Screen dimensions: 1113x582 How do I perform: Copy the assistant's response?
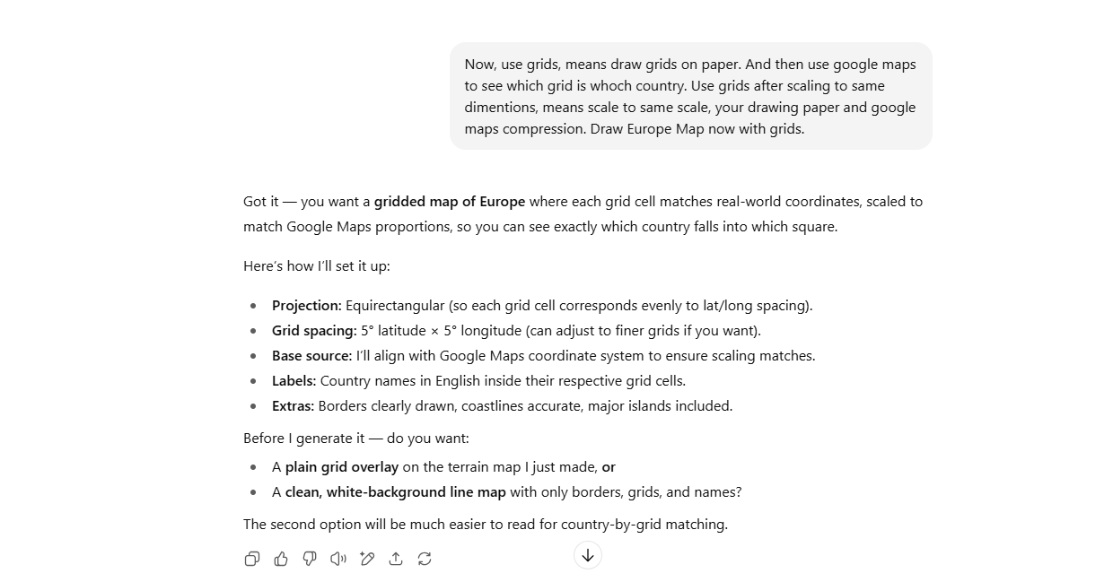pos(252,559)
